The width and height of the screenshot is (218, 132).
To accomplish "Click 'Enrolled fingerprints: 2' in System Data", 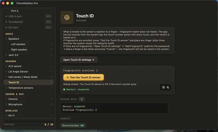I will click(80, 110).
